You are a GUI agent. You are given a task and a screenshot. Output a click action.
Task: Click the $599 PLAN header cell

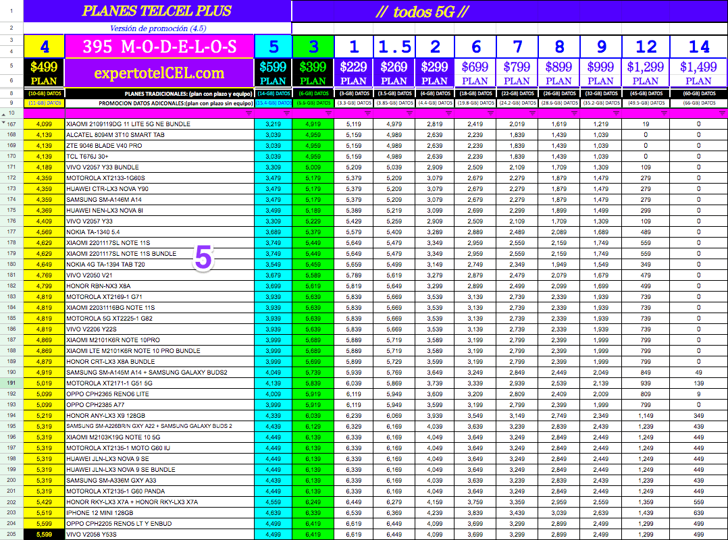(x=273, y=73)
